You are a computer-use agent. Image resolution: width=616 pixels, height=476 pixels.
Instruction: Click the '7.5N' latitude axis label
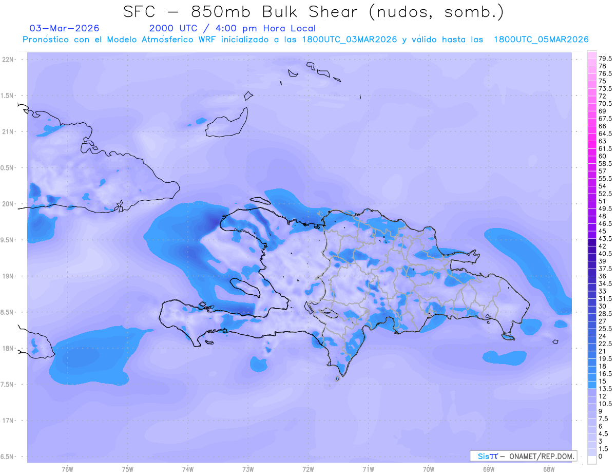point(8,385)
